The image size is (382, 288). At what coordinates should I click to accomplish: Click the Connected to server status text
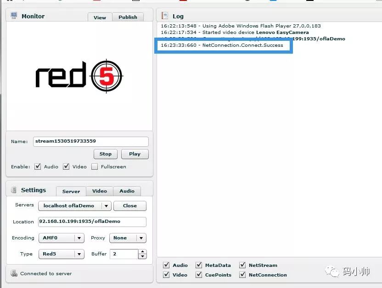[x=46, y=273]
